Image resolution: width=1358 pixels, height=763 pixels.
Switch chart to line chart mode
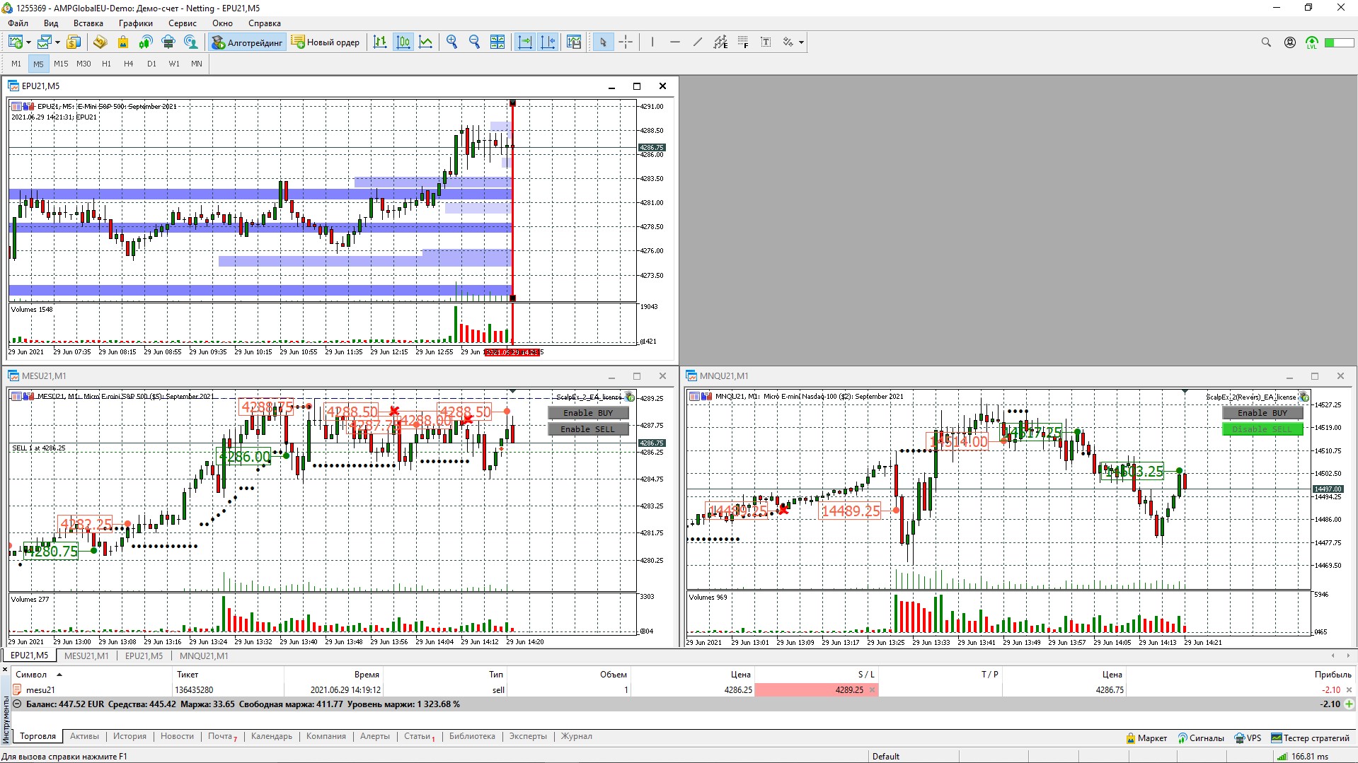pyautogui.click(x=426, y=42)
